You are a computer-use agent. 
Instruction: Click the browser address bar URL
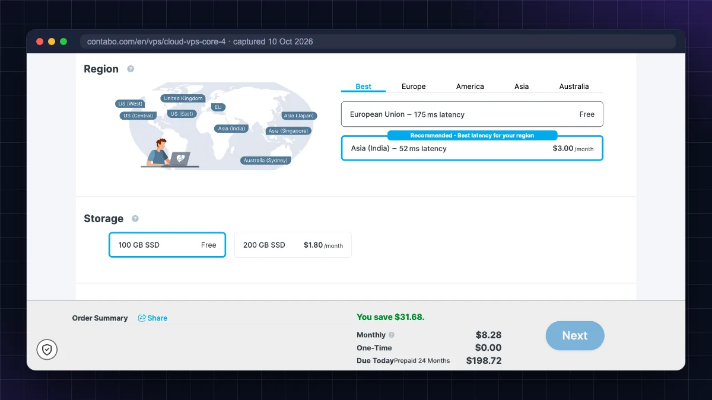point(200,41)
